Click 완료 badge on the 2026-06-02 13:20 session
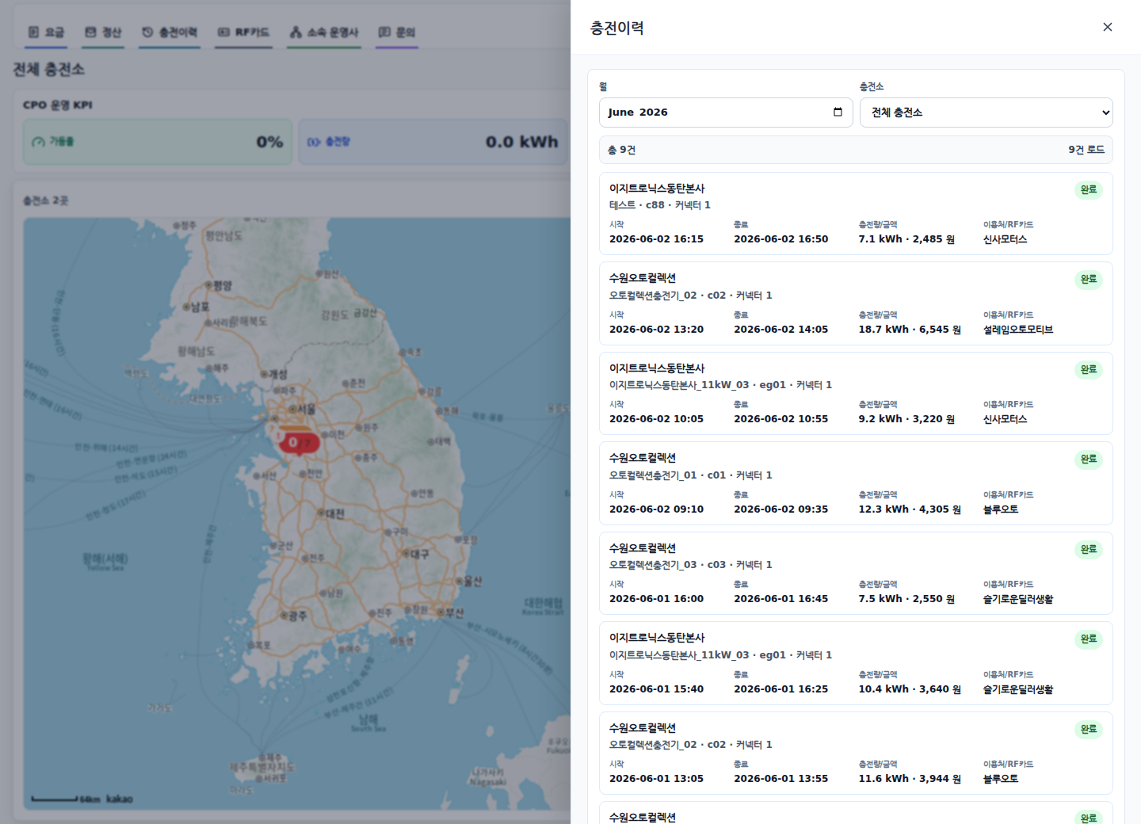The image size is (1141, 824). tap(1089, 279)
